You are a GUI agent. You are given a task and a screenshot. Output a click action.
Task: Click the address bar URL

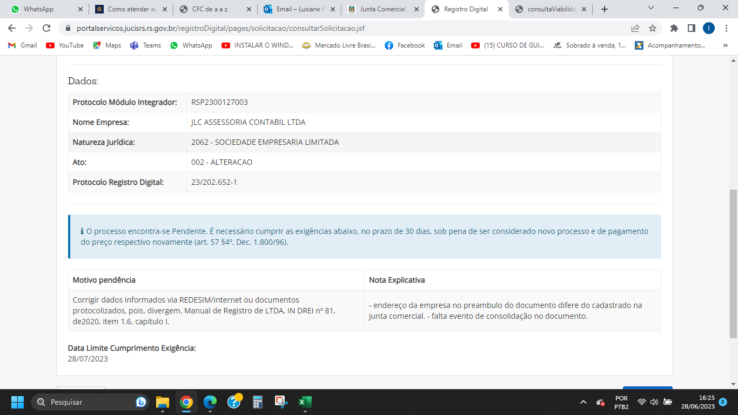coord(221,28)
